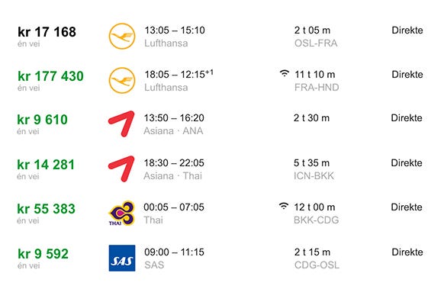Click the Thai Airways logo
The width and height of the screenshot is (444, 289).
coord(121,214)
